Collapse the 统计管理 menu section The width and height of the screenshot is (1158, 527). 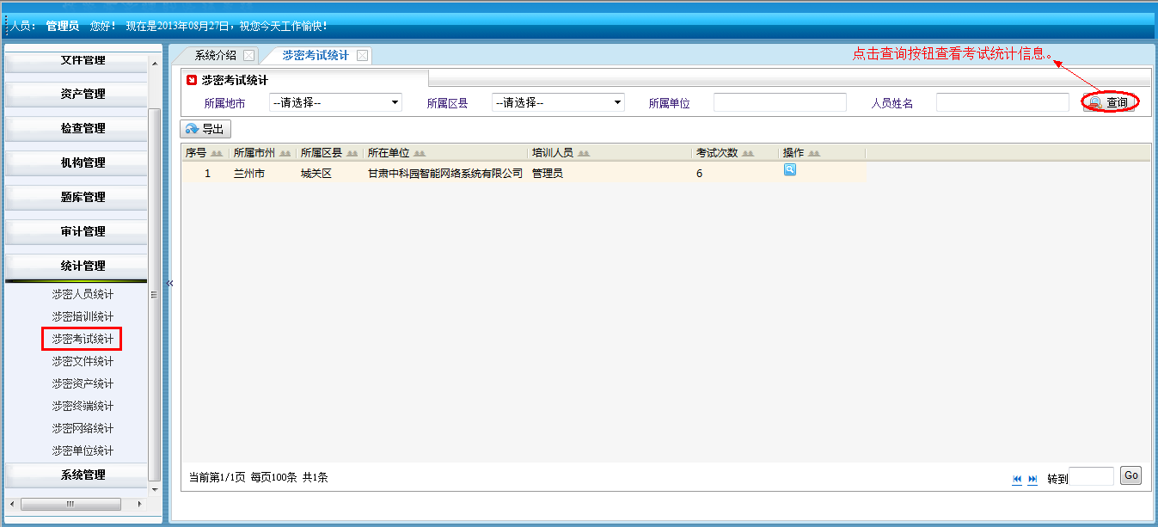click(77, 266)
